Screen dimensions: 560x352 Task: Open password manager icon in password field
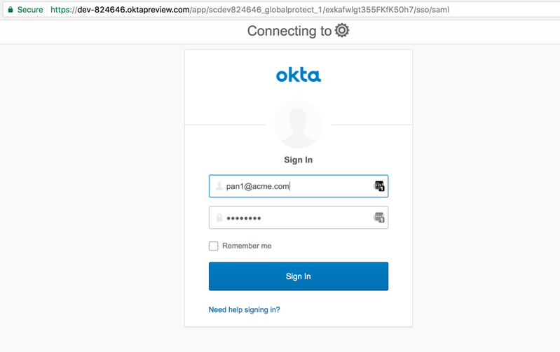[x=379, y=218]
